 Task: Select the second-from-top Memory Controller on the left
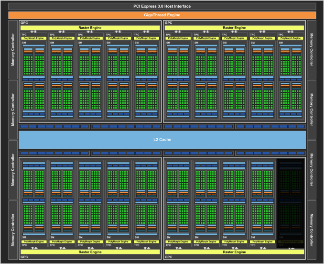click(13, 110)
